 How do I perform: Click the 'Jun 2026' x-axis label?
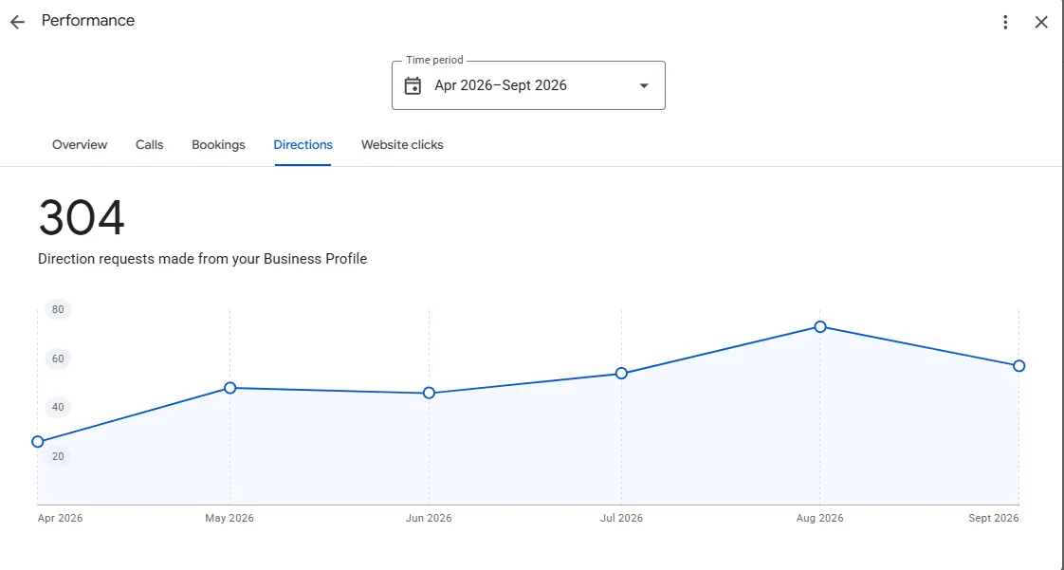[429, 518]
